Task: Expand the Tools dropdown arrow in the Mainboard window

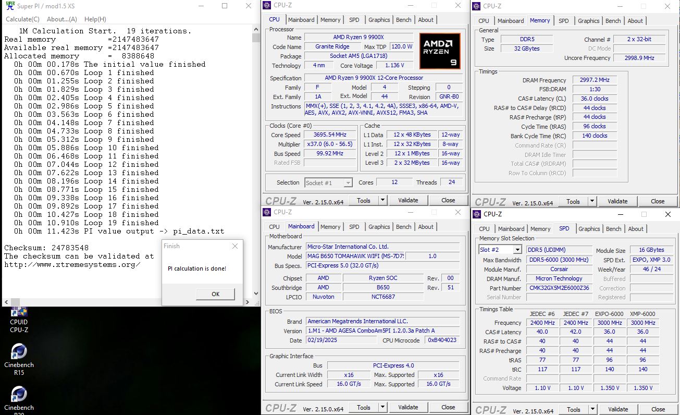Action: (382, 407)
